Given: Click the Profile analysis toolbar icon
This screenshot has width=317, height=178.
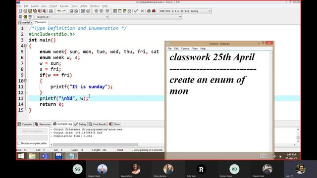Looking at the screenshot, I should (149, 11).
